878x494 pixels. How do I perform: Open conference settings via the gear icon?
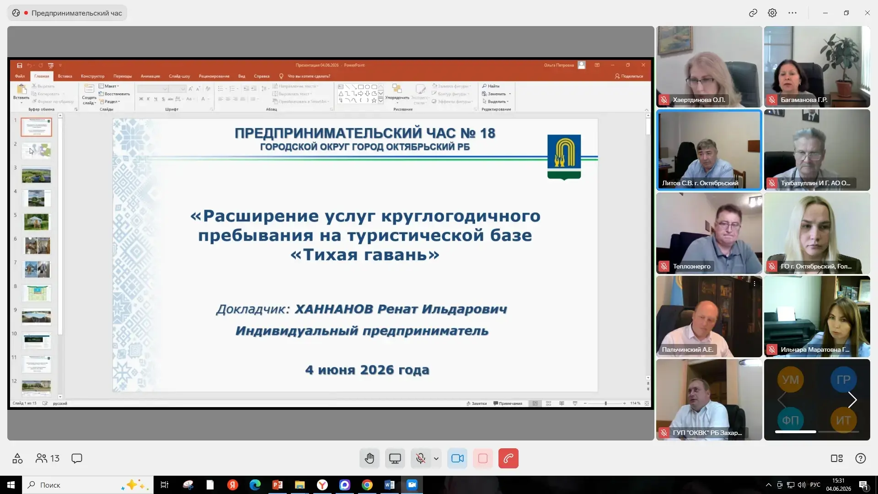(x=772, y=13)
